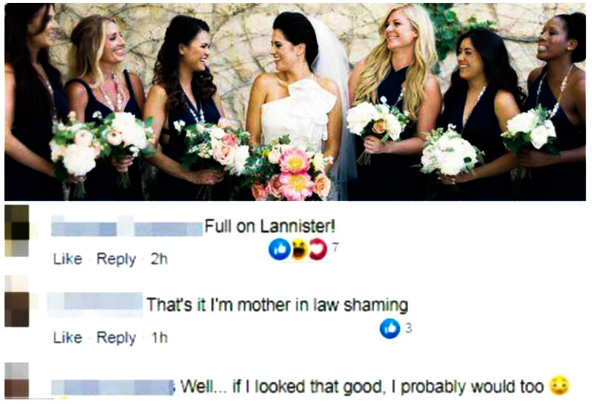The image size is (592, 404).
Task: Click the blue thumbs-up reaction on Lannister comment
Action: pyautogui.click(x=280, y=249)
